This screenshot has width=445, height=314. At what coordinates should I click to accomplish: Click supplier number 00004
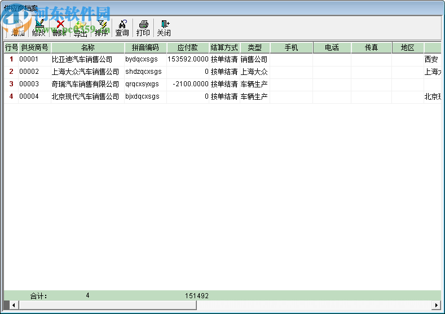(29, 97)
